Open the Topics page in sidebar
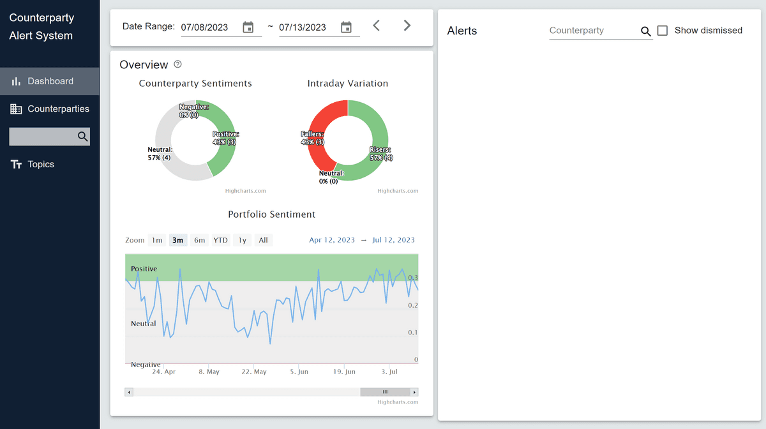The height and width of the screenshot is (429, 766). point(50,165)
